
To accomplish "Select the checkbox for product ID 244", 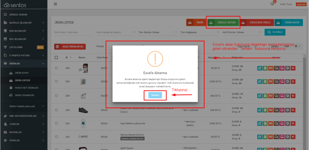I will point(56,123).
